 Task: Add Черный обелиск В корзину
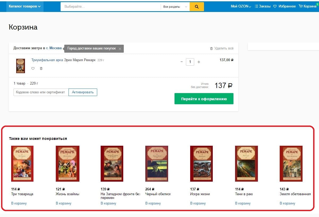click(x=153, y=203)
